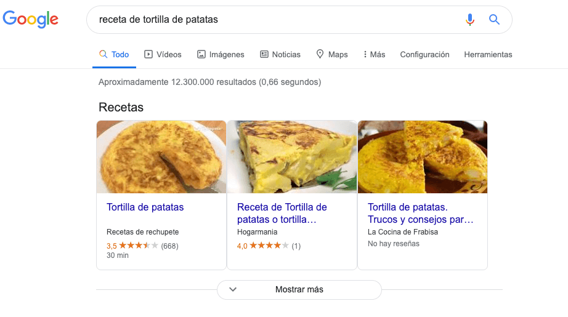Switch to the Imágenes tab
The height and width of the screenshot is (317, 568).
(221, 54)
